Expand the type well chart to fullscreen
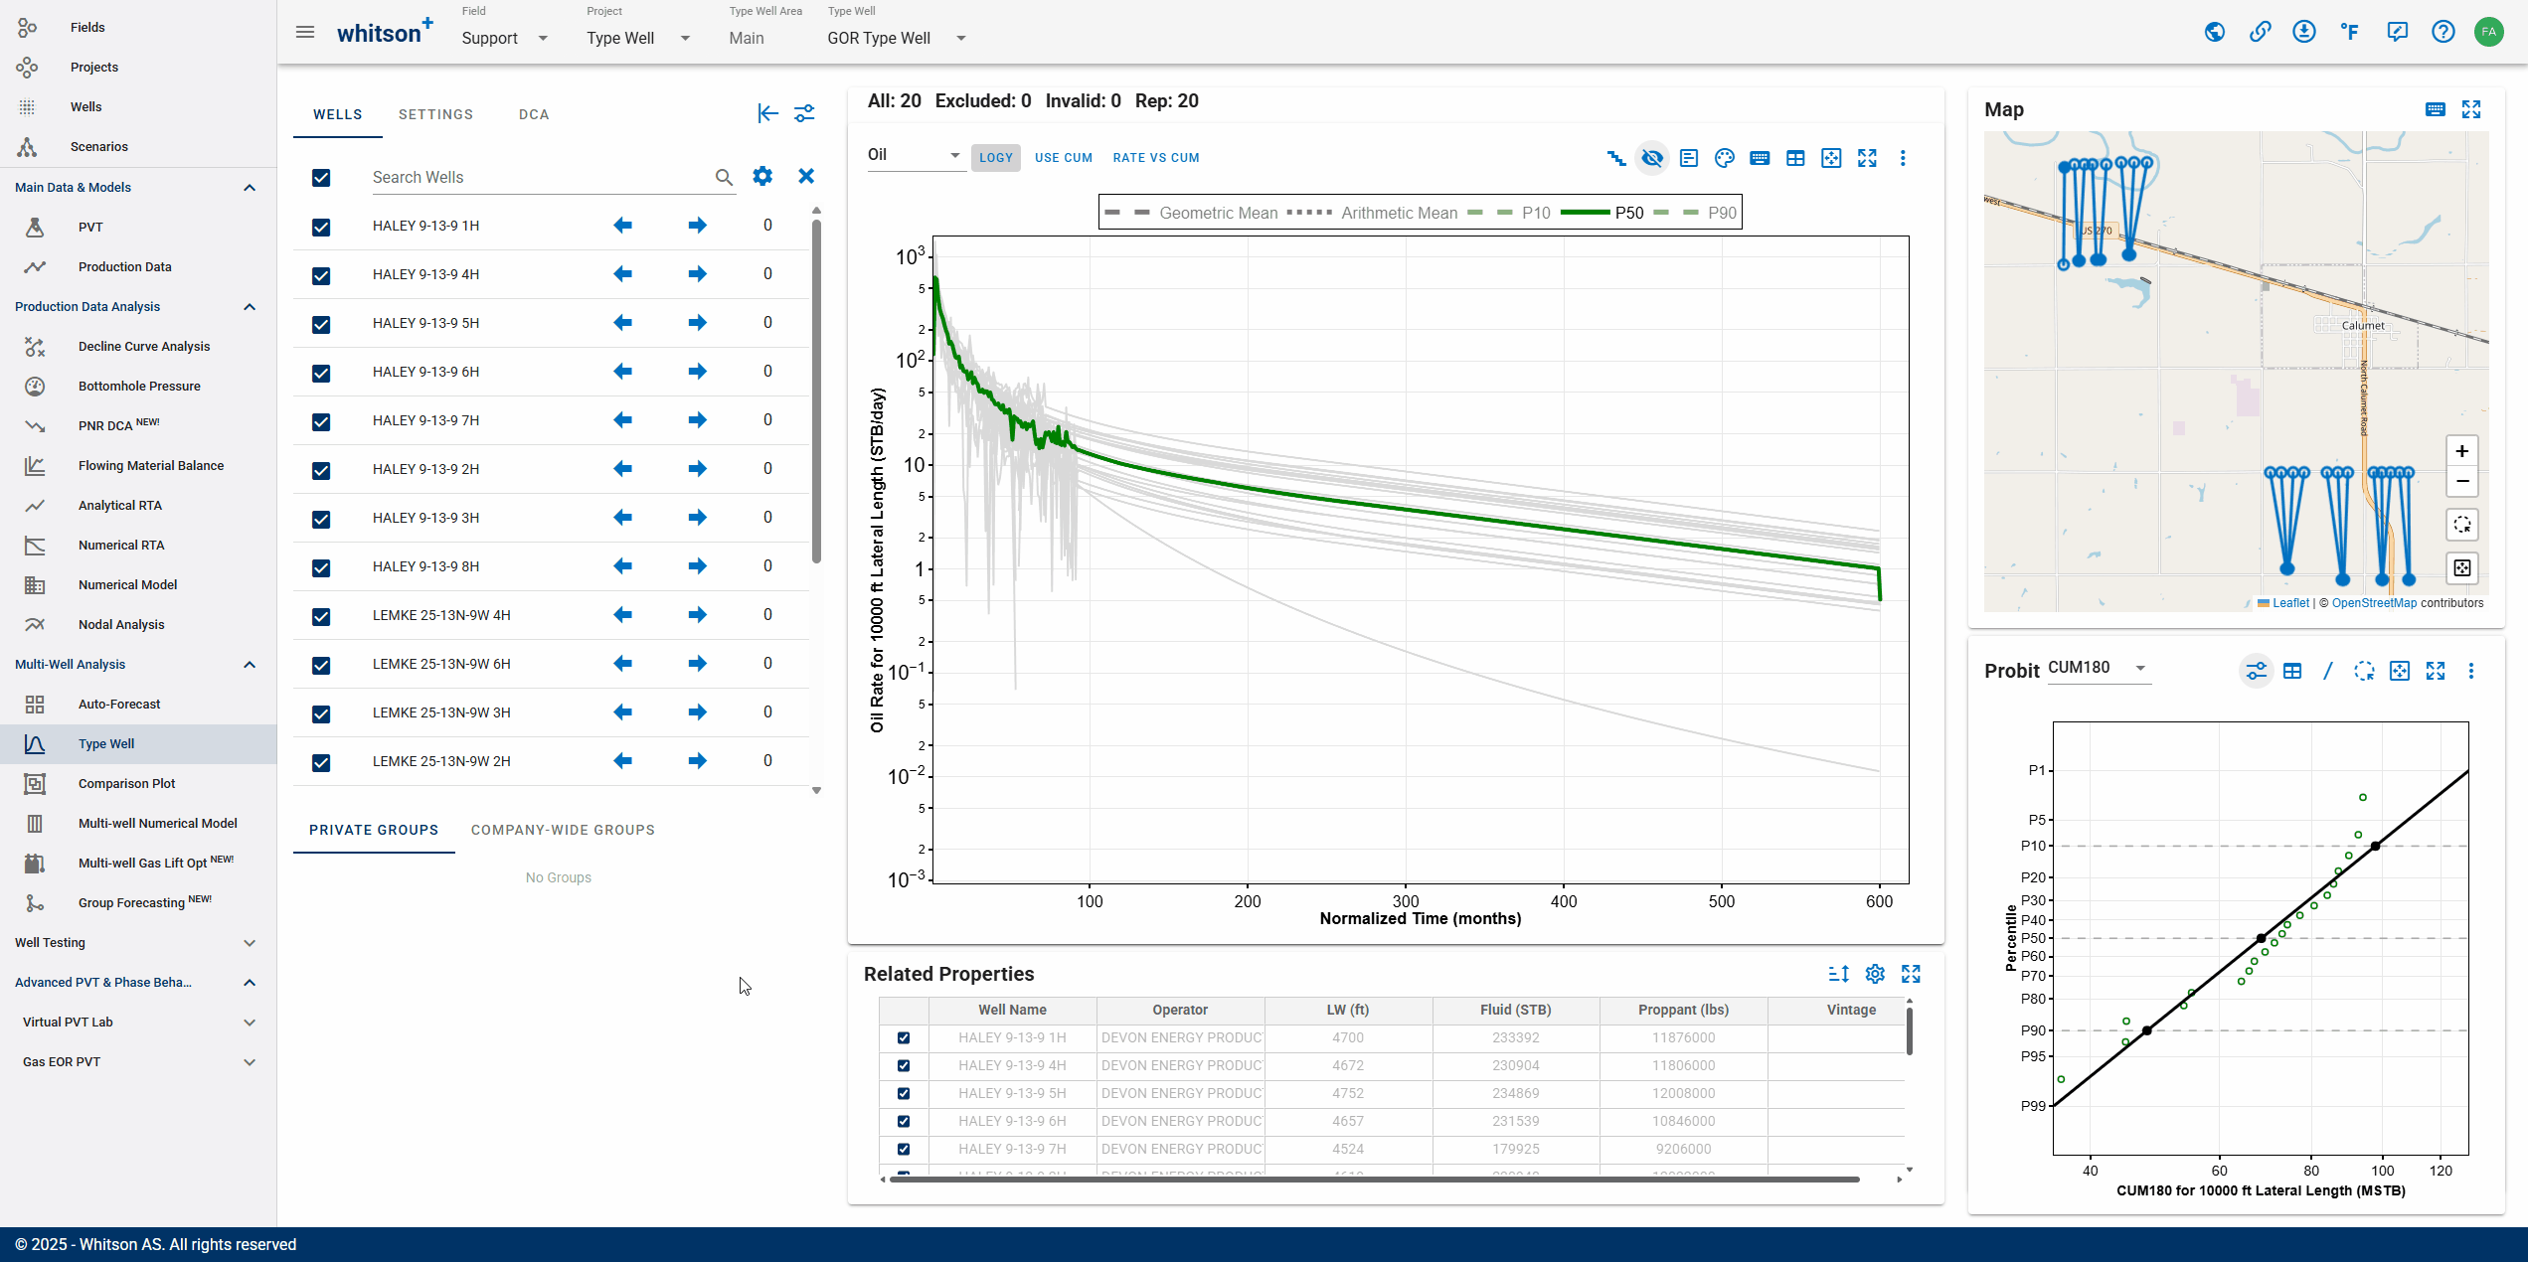Screen dimensions: 2528x1262 pos(1867,158)
